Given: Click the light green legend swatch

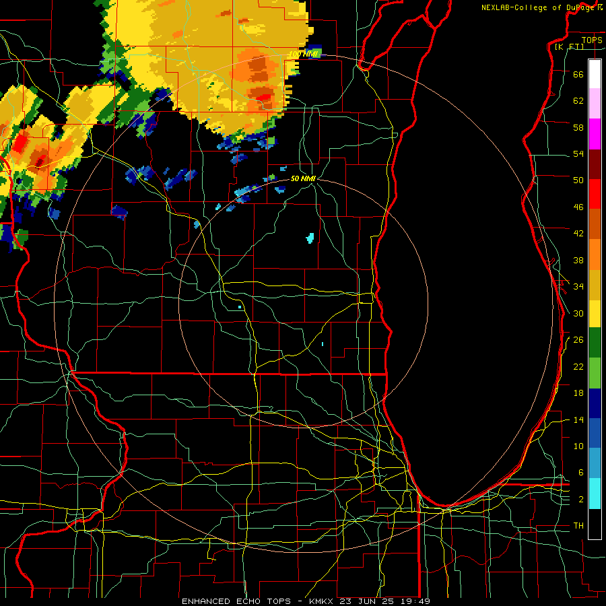Looking at the screenshot, I should coord(595,373).
